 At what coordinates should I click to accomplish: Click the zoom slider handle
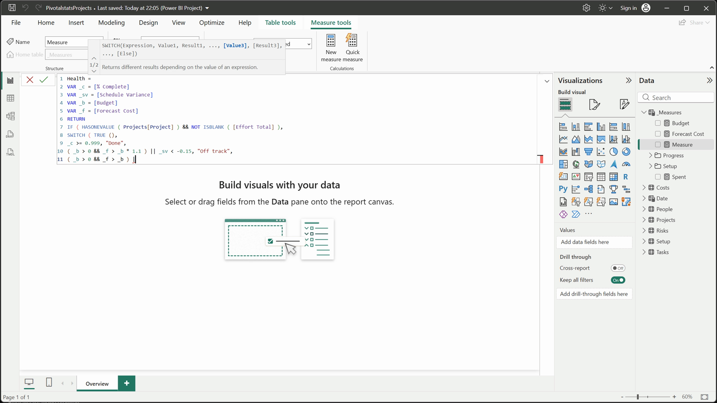point(637,397)
